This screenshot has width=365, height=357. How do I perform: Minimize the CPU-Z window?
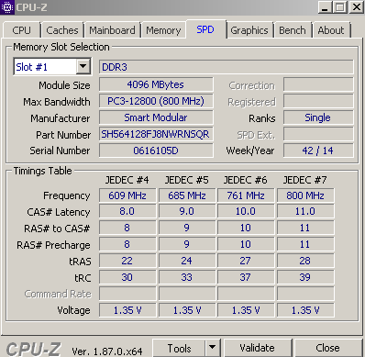[325, 7]
